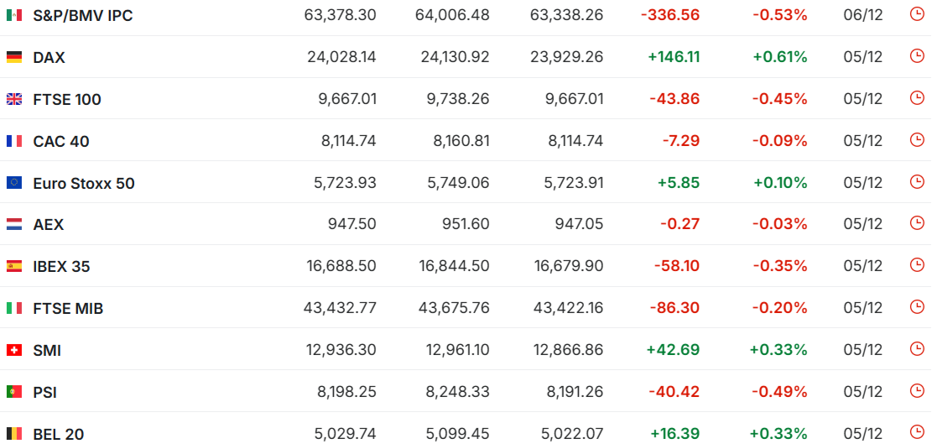The height and width of the screenshot is (444, 932).
Task: Open the FTSE 100 index page
Action: [x=67, y=99]
